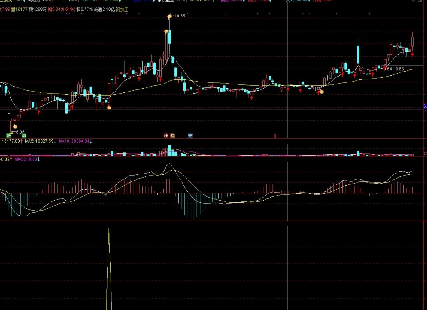Click the 10.65 high price label
Image resolution: width=427 pixels, height=310 pixels.
(179, 16)
